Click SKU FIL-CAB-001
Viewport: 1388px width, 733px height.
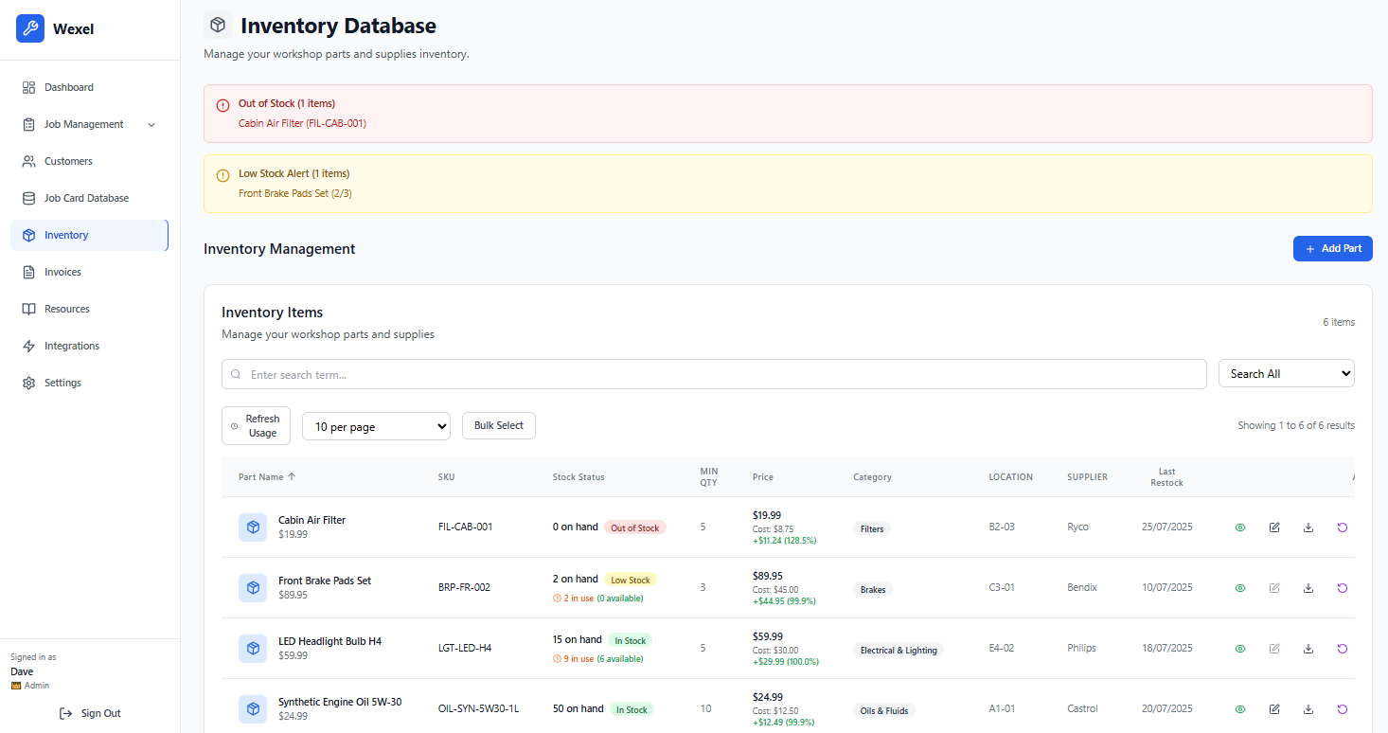pos(465,527)
